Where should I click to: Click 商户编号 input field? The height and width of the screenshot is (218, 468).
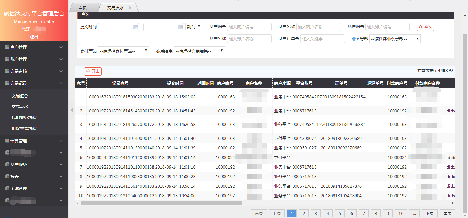249,27
